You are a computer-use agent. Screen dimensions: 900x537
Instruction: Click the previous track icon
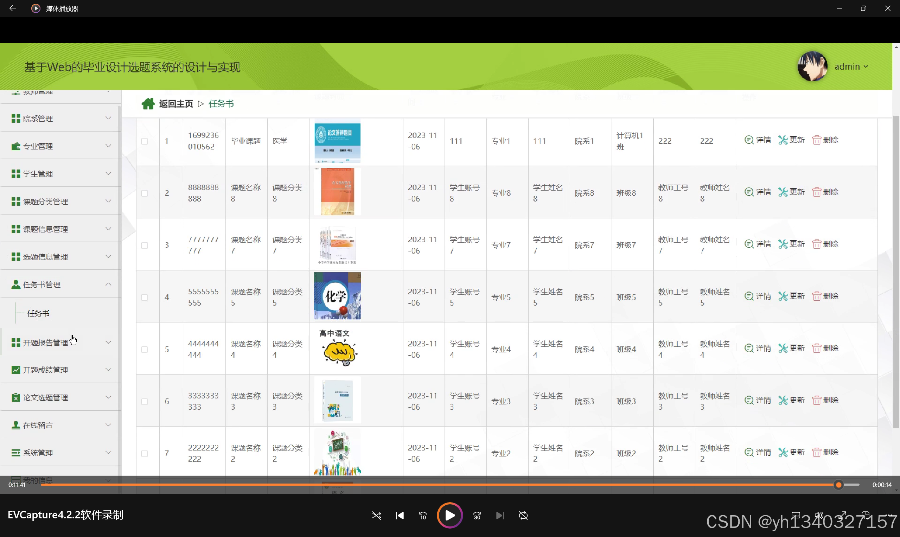tap(400, 515)
